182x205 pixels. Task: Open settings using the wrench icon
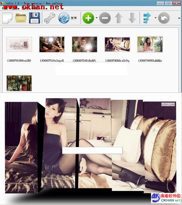pos(50,18)
